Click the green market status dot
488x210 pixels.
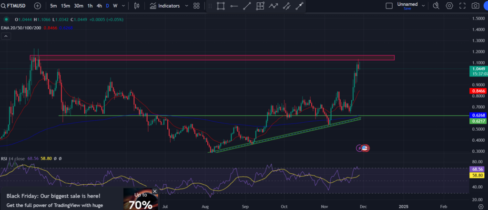(x=6, y=20)
